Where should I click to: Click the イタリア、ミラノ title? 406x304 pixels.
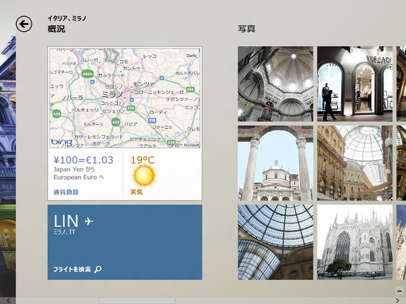coord(67,18)
